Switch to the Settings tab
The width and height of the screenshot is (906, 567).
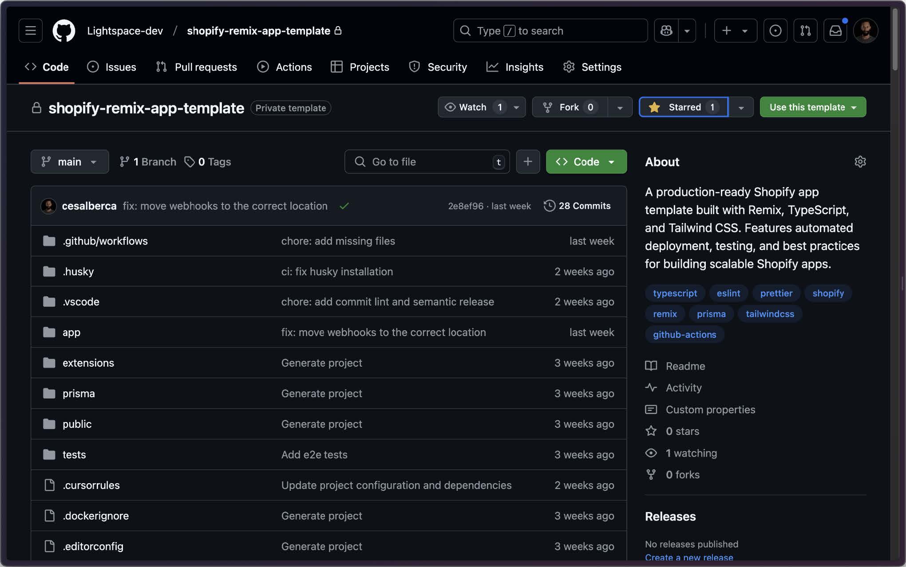[x=592, y=67]
